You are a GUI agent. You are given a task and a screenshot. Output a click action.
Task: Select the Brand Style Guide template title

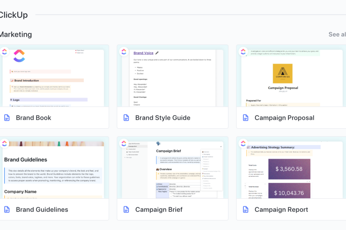(x=163, y=118)
